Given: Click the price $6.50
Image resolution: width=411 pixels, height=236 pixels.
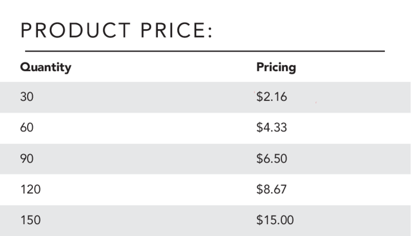Looking at the screenshot, I should point(272,159).
